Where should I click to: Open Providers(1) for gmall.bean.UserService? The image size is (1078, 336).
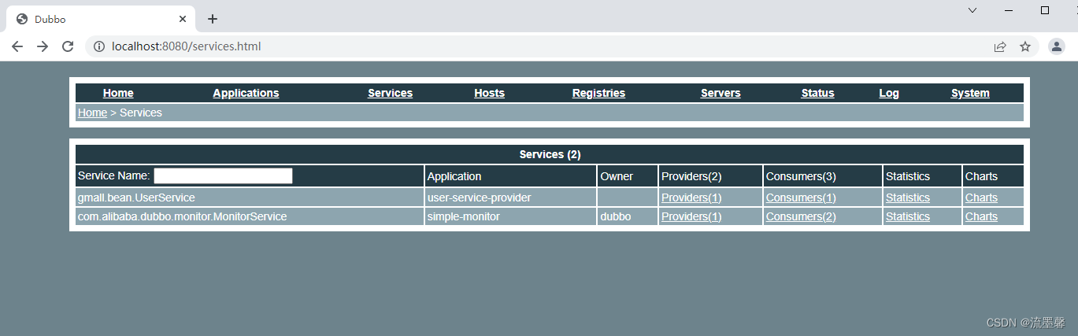coord(691,198)
